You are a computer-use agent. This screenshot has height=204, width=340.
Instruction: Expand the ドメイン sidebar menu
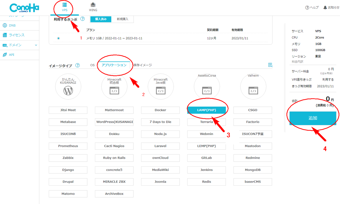click(x=19, y=45)
